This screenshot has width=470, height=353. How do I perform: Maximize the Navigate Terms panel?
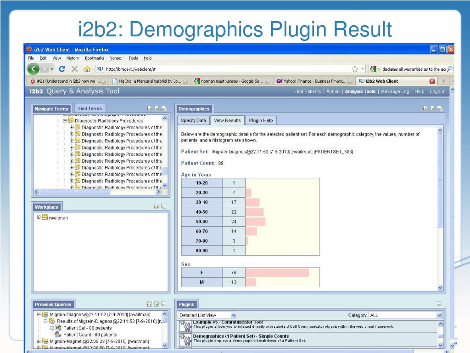[x=164, y=108]
